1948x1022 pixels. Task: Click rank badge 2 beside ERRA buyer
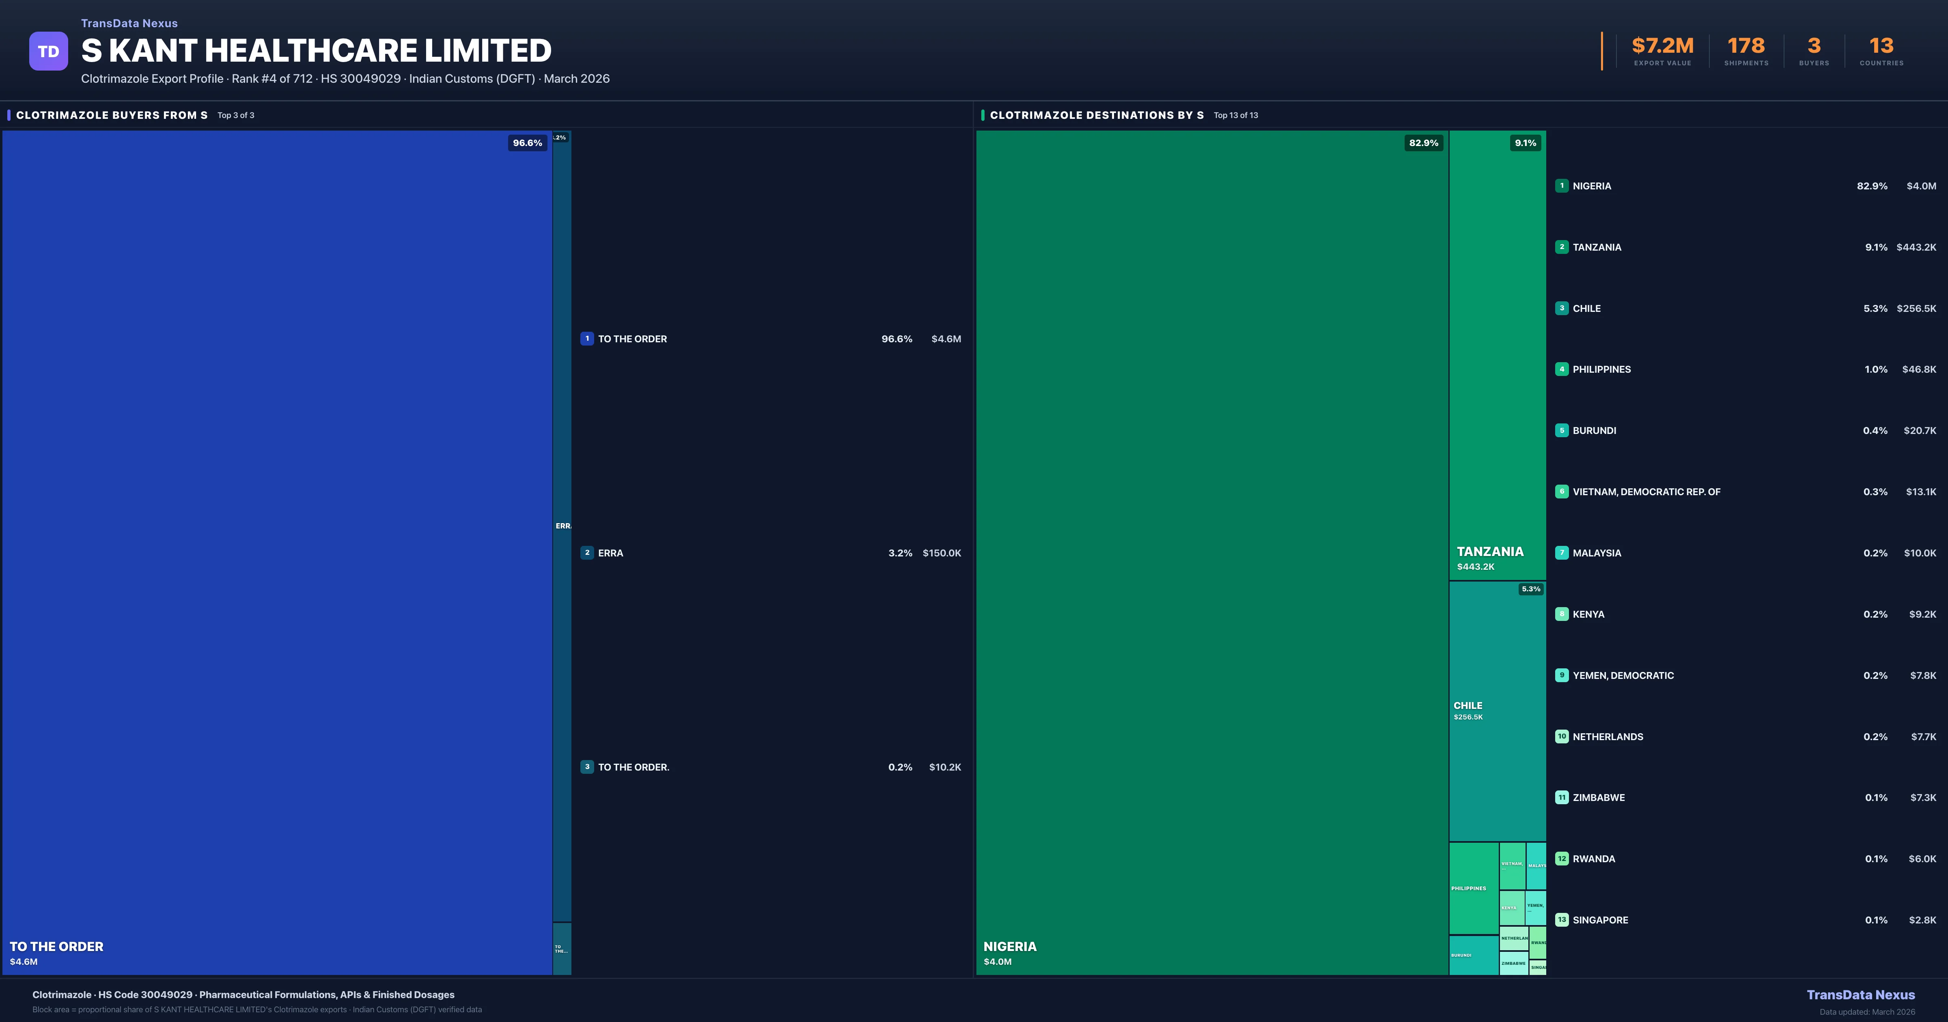pyautogui.click(x=587, y=553)
